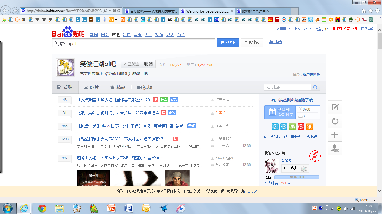Expand the 消息(1) messages dropdown
Viewport: 382px width, 214px height.
point(322,29)
